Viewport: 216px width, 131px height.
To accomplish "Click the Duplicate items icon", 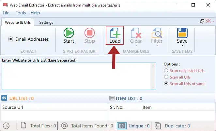I will click(x=158, y=126).
